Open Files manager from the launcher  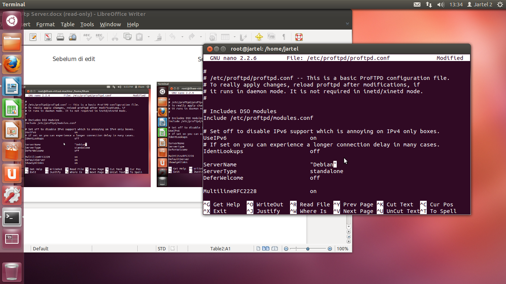(x=12, y=43)
